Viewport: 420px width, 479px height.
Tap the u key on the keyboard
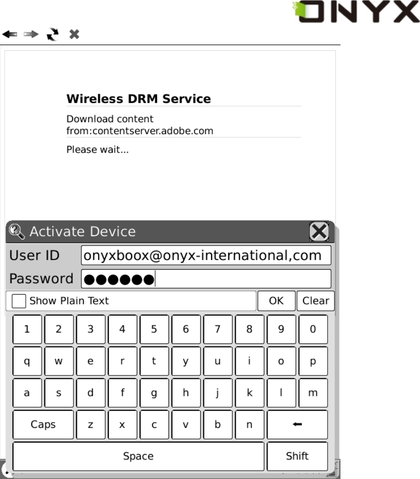[218, 361]
